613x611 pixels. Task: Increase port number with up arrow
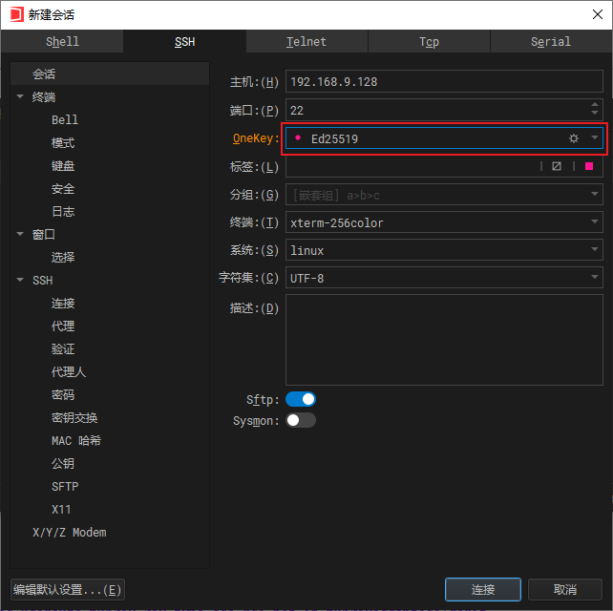[x=595, y=104]
